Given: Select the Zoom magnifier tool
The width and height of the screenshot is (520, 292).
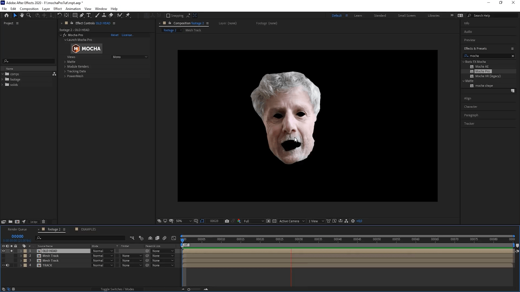Looking at the screenshot, I should point(29,15).
